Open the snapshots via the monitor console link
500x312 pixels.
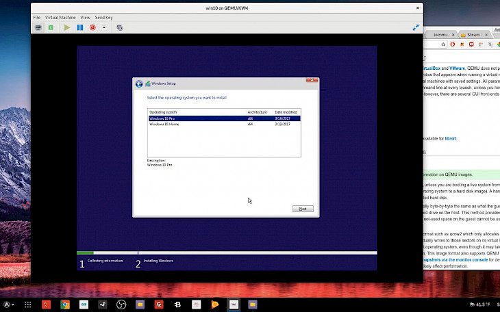(x=455, y=260)
